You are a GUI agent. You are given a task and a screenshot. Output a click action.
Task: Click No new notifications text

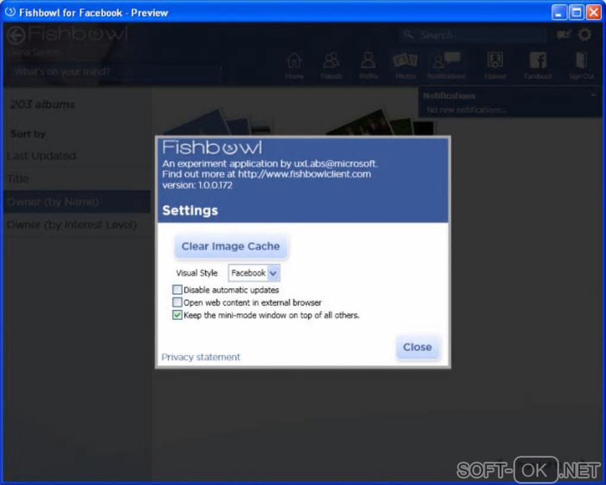coord(466,110)
